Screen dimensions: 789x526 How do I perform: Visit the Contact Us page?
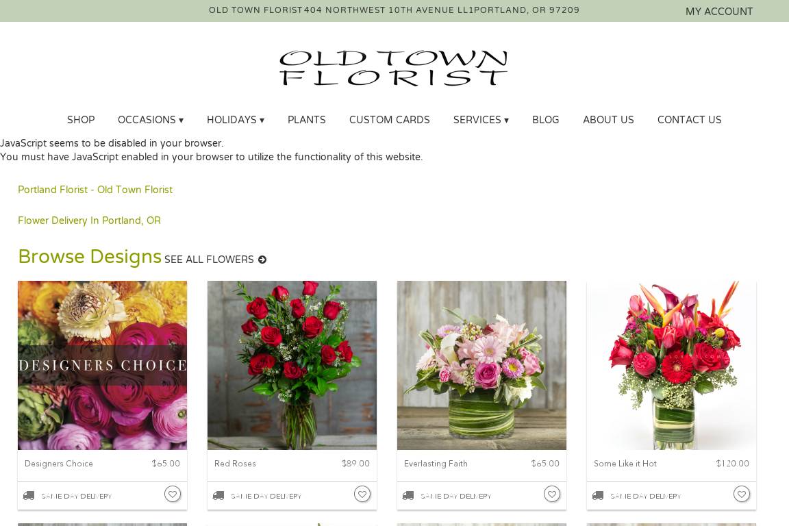click(690, 120)
